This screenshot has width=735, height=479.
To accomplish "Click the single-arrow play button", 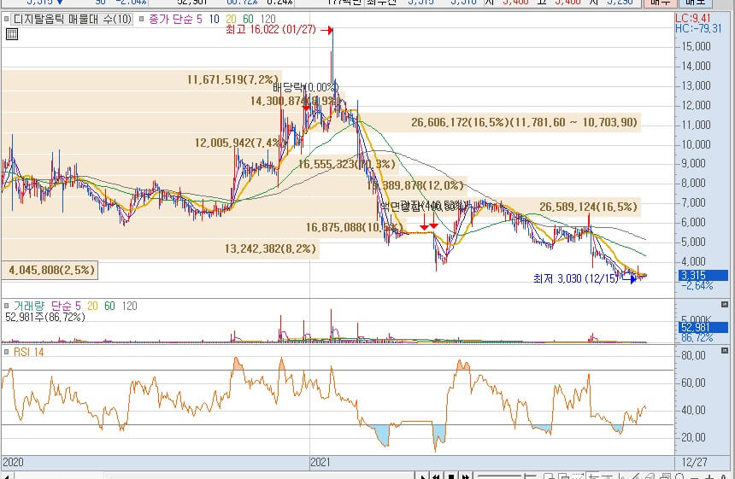I will (x=422, y=476).
